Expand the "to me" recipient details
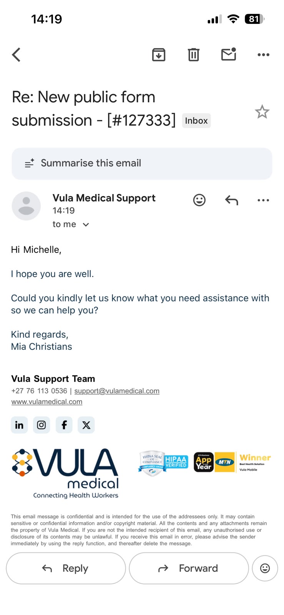284x615 pixels. pos(71,224)
